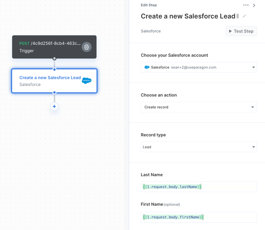
Task: Add a new step with the plus button
Action: coord(54,106)
